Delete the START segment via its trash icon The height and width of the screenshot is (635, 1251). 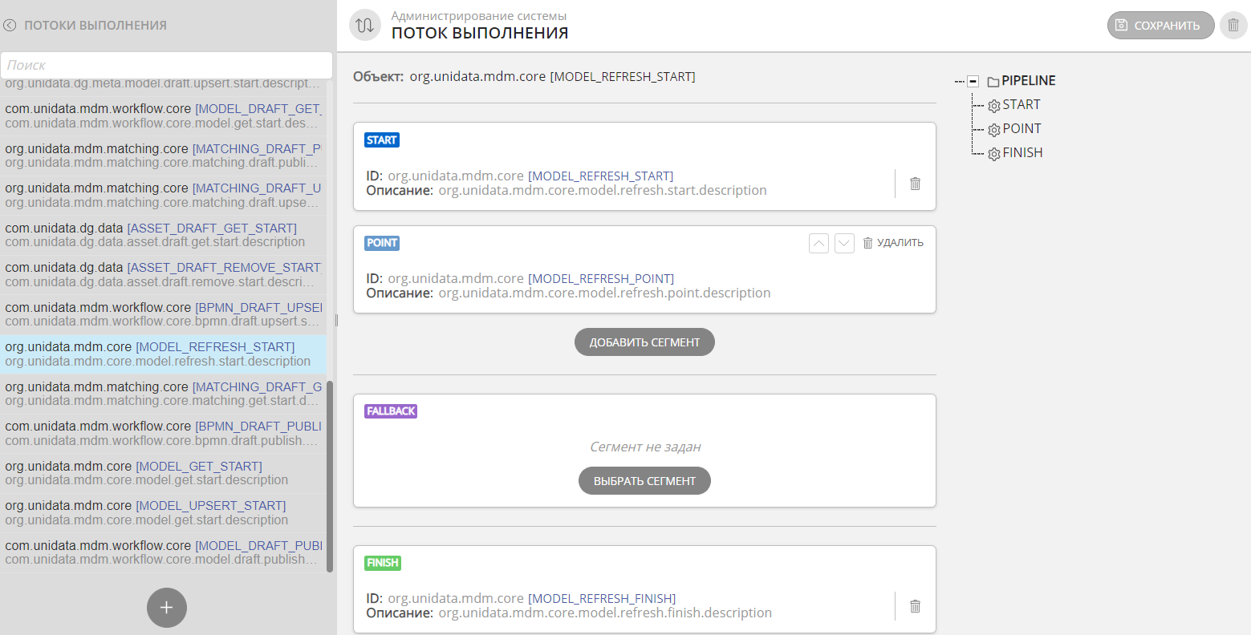coord(915,184)
